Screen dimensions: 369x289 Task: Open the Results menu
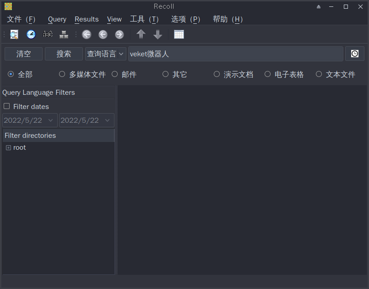point(87,19)
